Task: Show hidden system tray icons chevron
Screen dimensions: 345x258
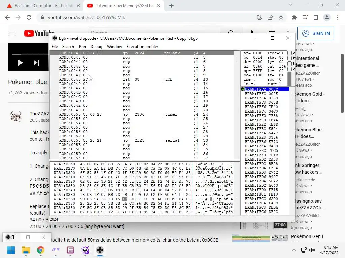Action: [x=294, y=250]
